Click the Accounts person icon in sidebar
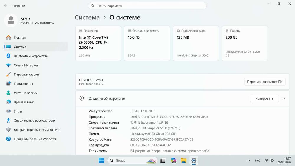This screenshot has height=166, width=295. tap(9, 93)
